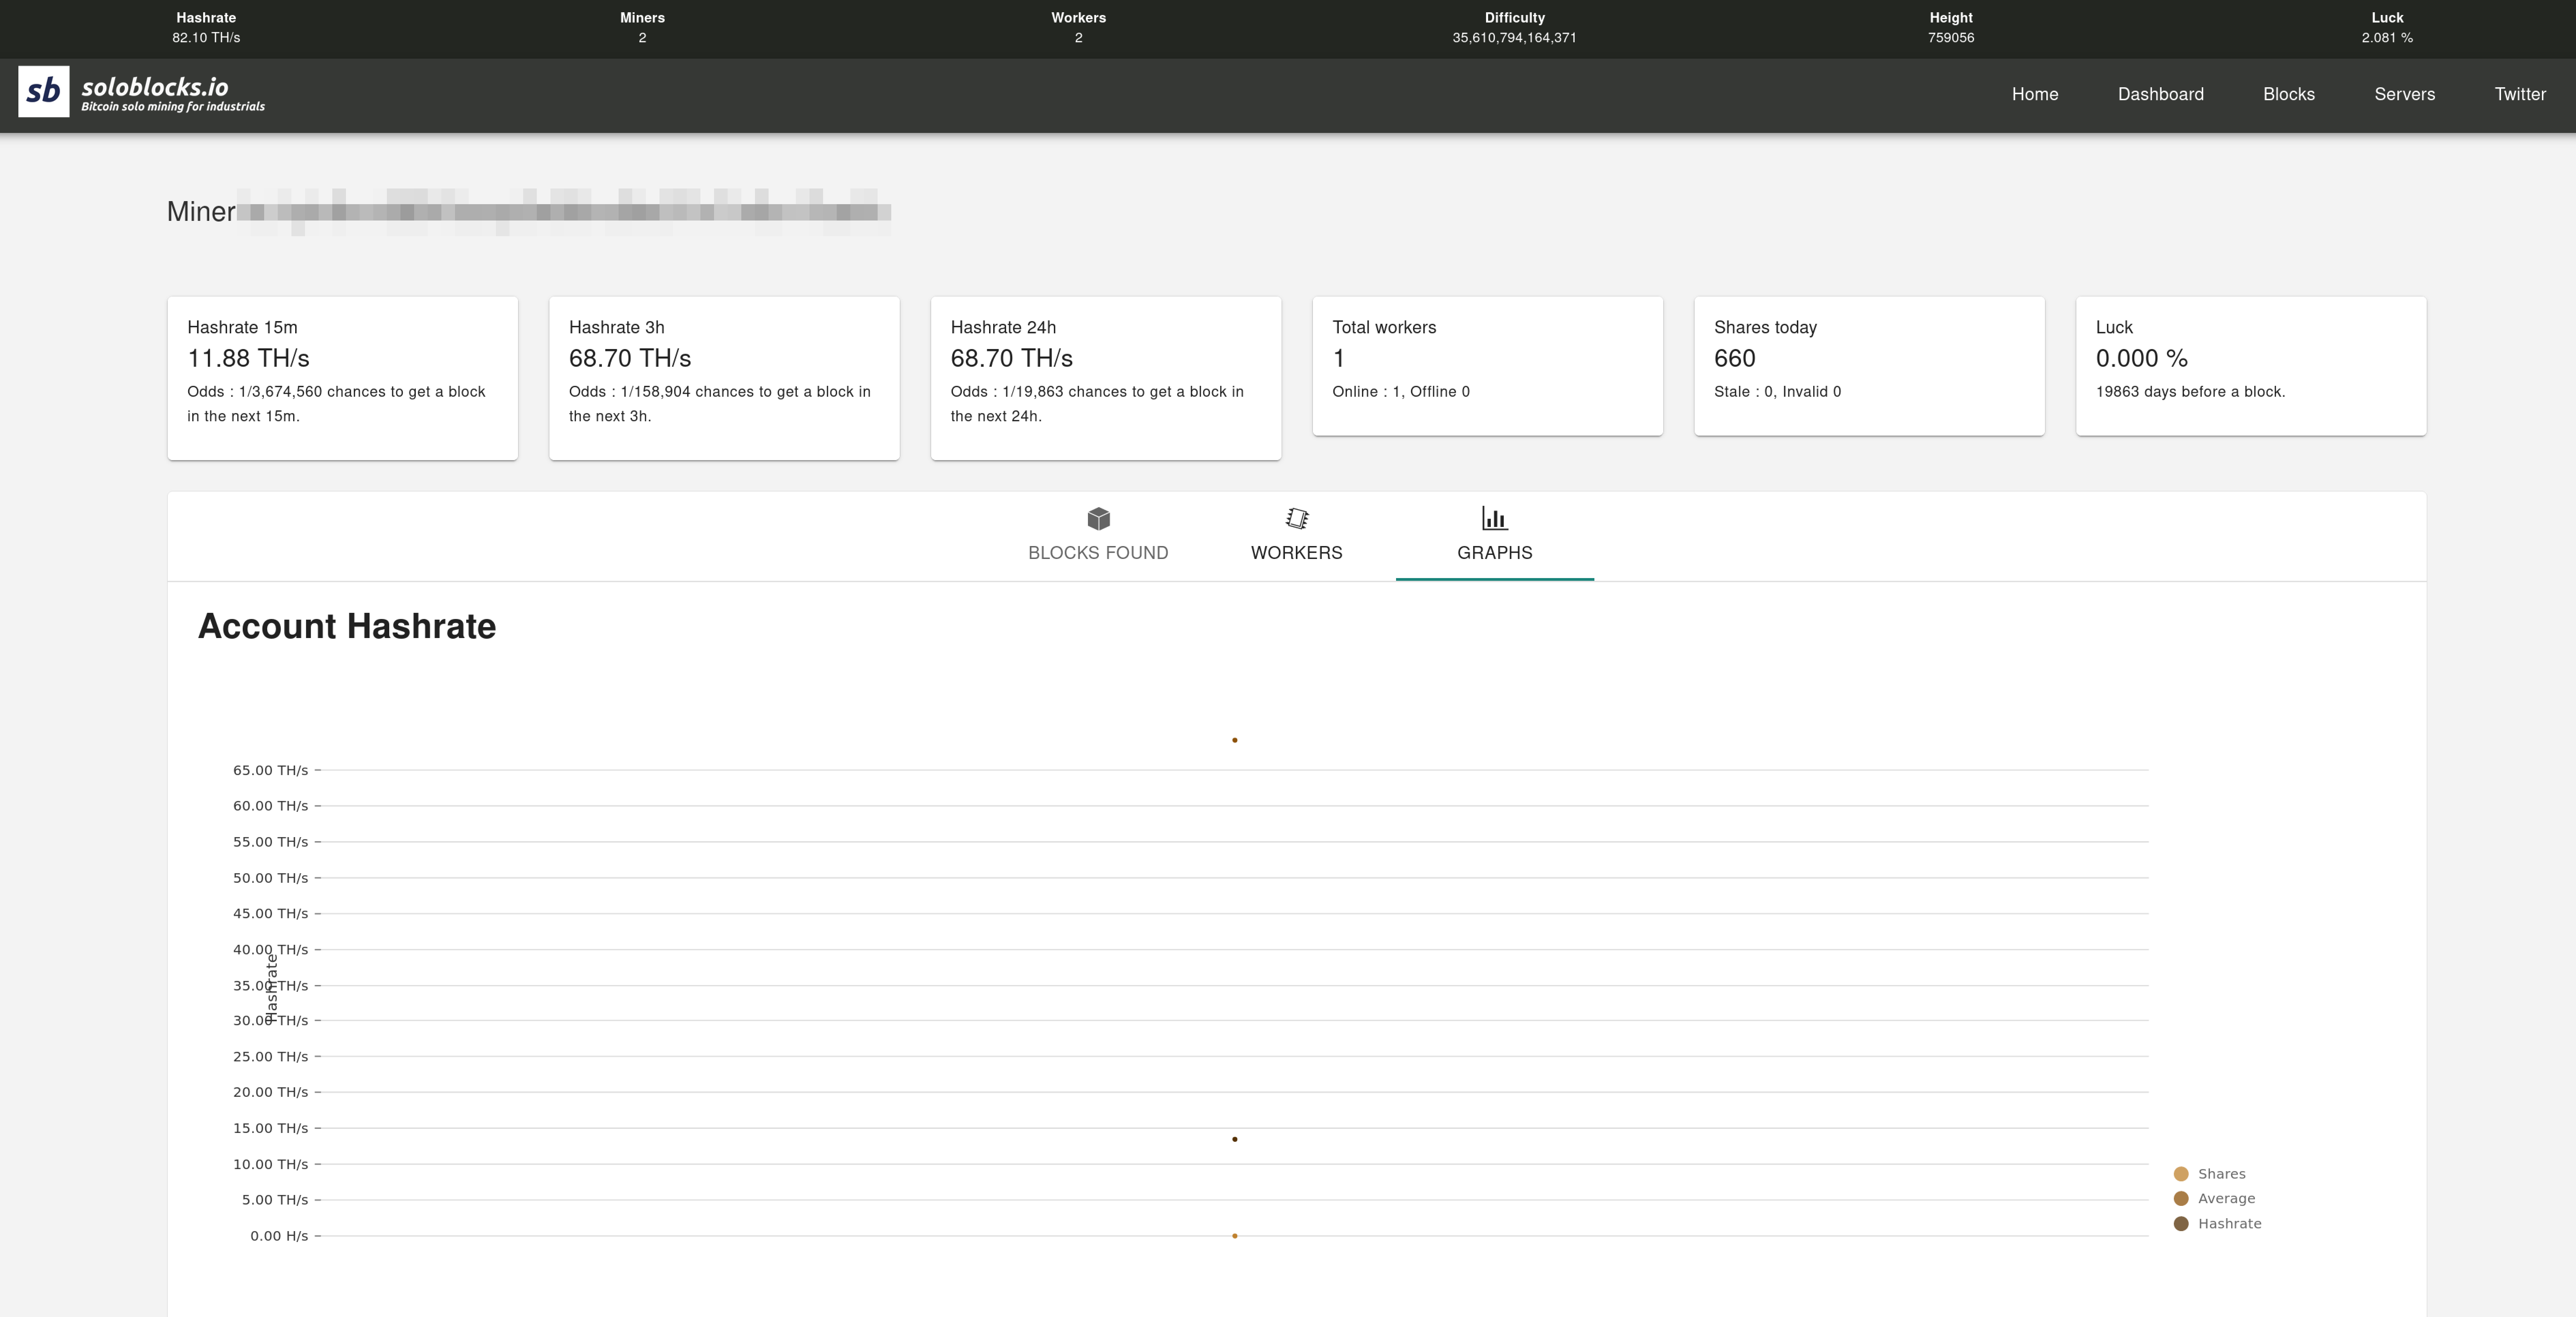Click "Online : 1, Offline 0" status text
The image size is (2576, 1317).
coord(1401,392)
